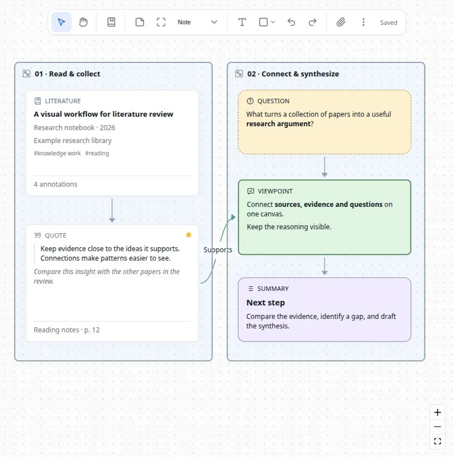The width and height of the screenshot is (453, 457).
Task: Pick the rectangle shape tool
Action: click(263, 22)
